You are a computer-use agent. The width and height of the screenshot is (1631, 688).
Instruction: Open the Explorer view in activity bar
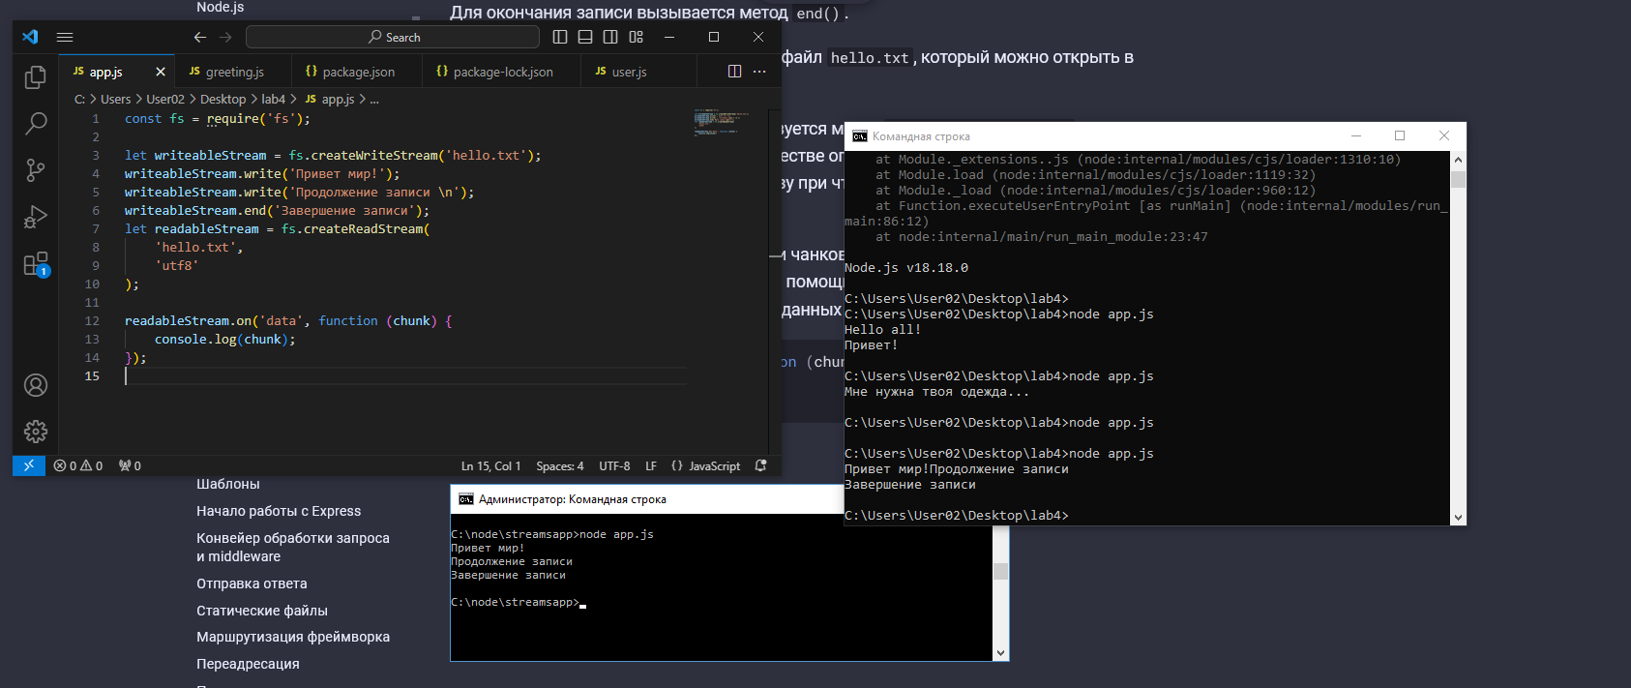pyautogui.click(x=36, y=77)
